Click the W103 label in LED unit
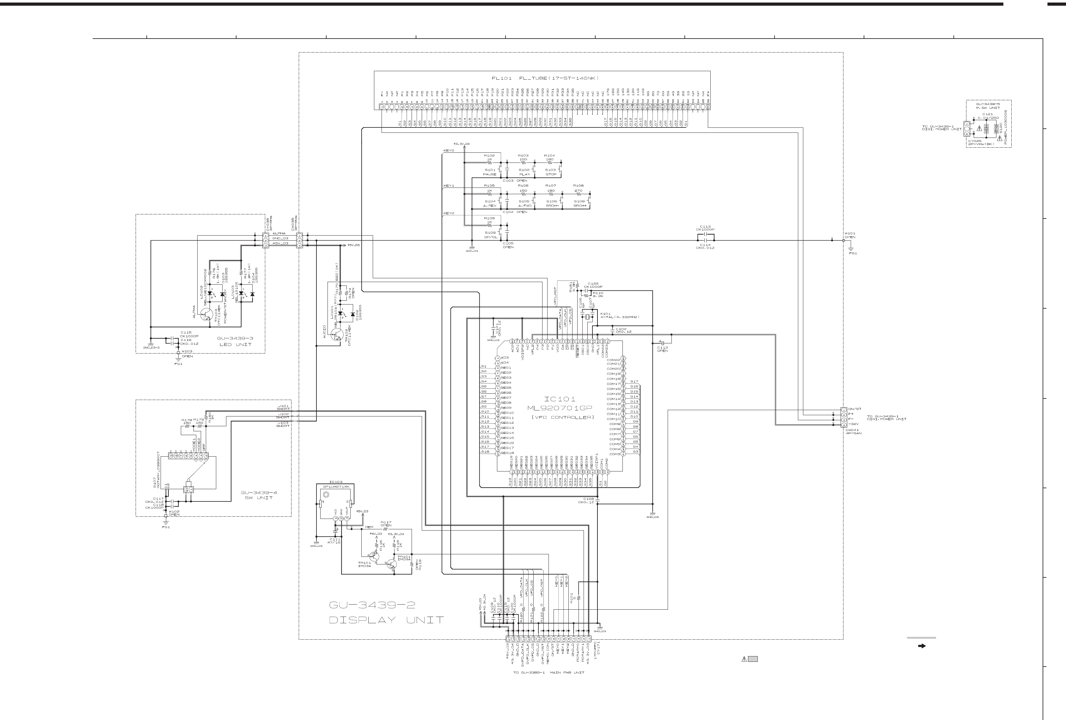1066x720 pixels. click(x=187, y=352)
